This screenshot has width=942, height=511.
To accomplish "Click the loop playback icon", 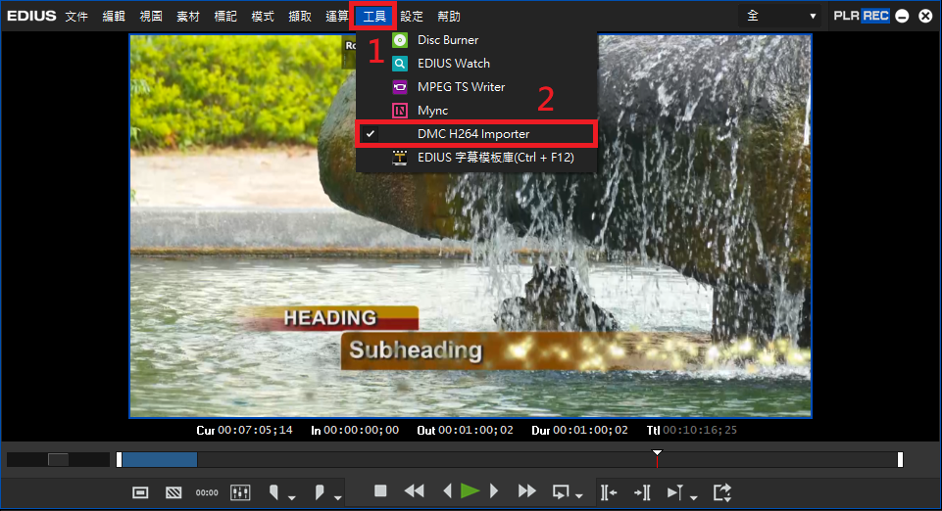I will [561, 492].
